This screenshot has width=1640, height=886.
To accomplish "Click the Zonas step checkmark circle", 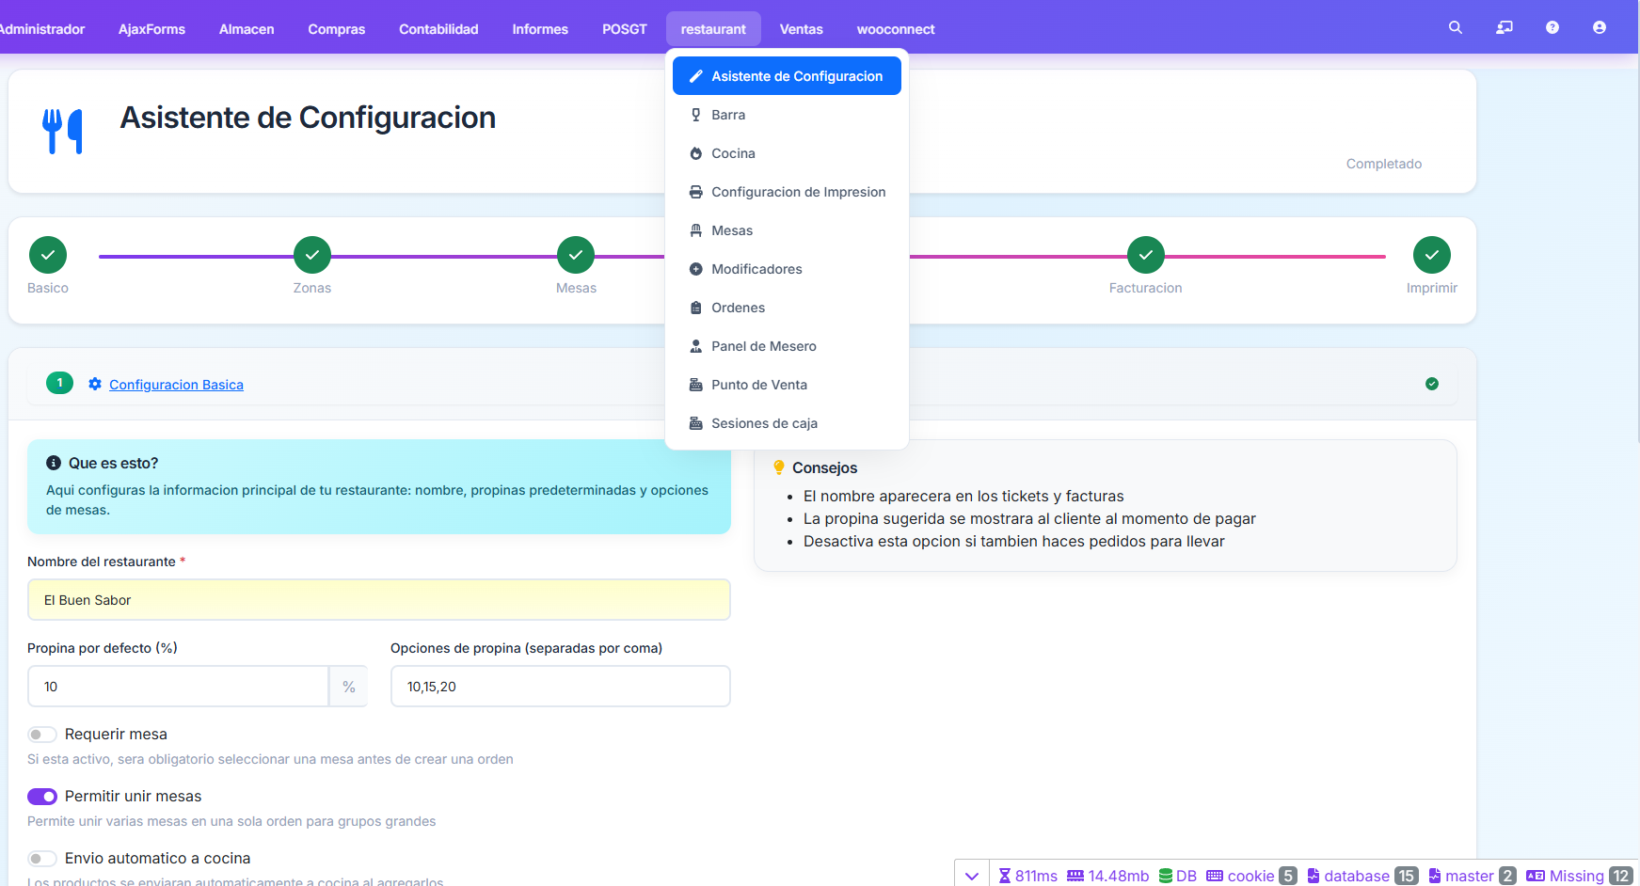I will tap(312, 255).
